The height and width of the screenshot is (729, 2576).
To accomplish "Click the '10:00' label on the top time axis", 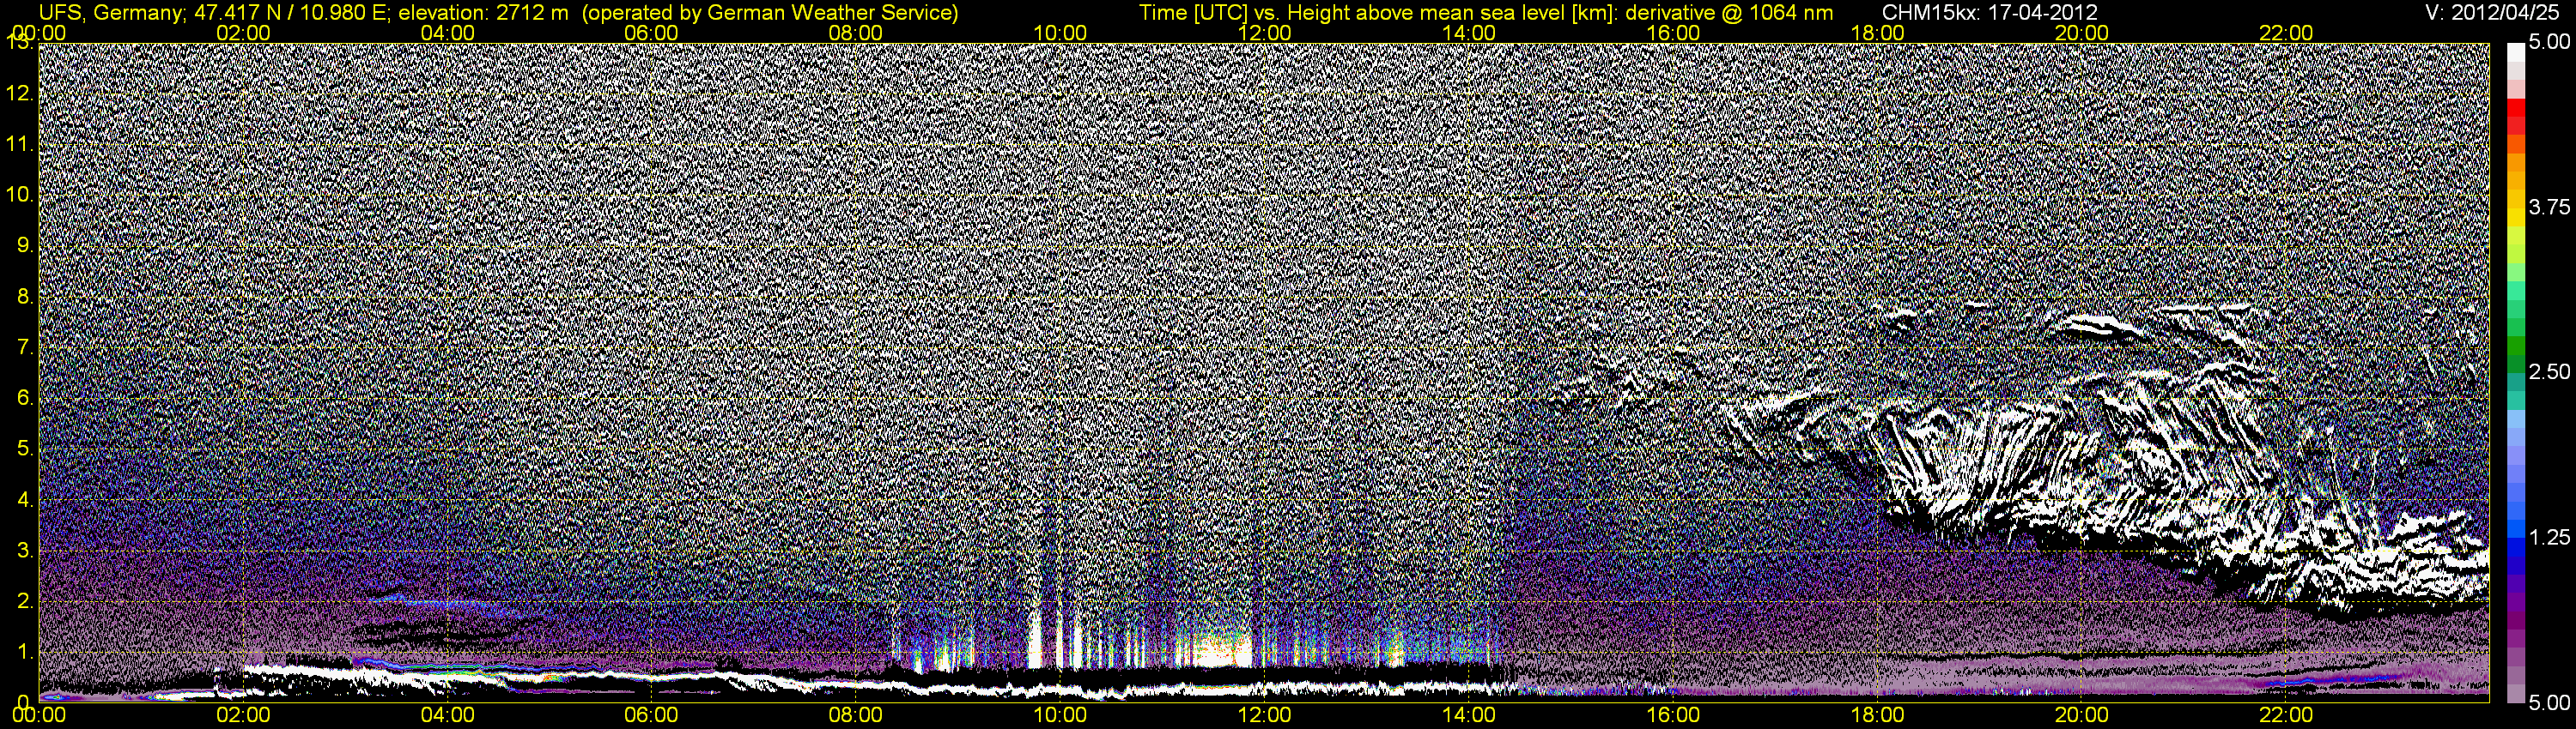I will point(1060,32).
